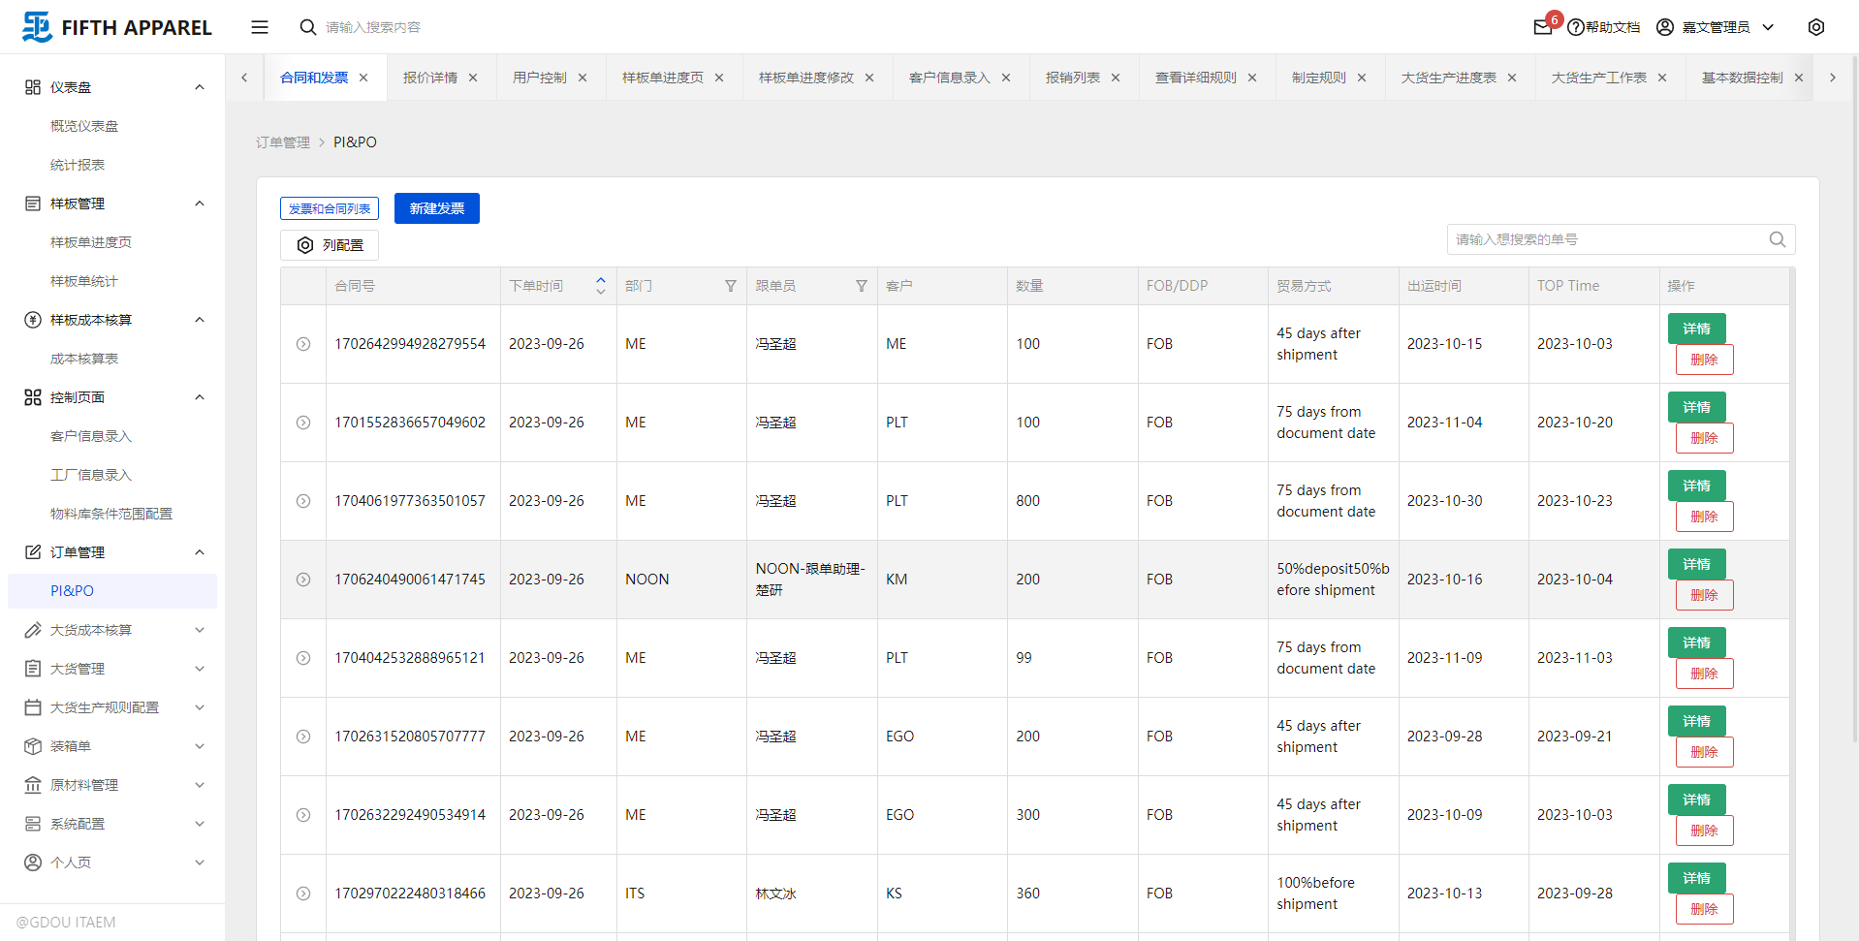1859x941 pixels.
Task: Expand row 1702642994928279554
Action: point(303,344)
